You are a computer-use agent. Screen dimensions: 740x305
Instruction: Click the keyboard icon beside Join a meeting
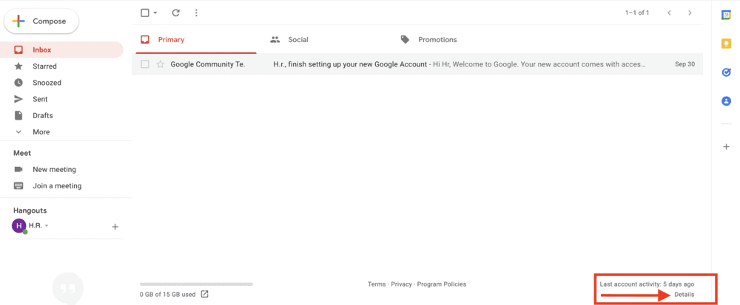(x=18, y=186)
